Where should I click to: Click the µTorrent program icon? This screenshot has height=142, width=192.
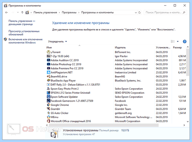(49, 52)
